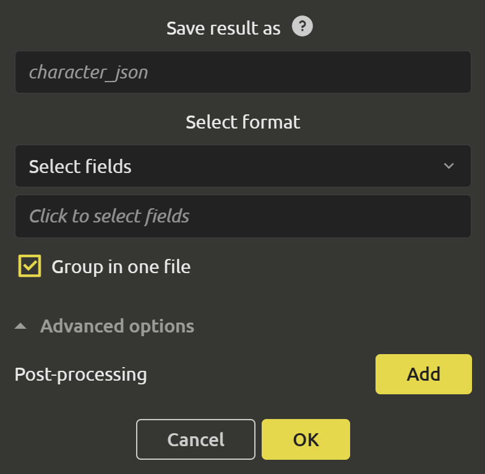
Task: Collapse the Advanced options section
Action: (x=104, y=326)
